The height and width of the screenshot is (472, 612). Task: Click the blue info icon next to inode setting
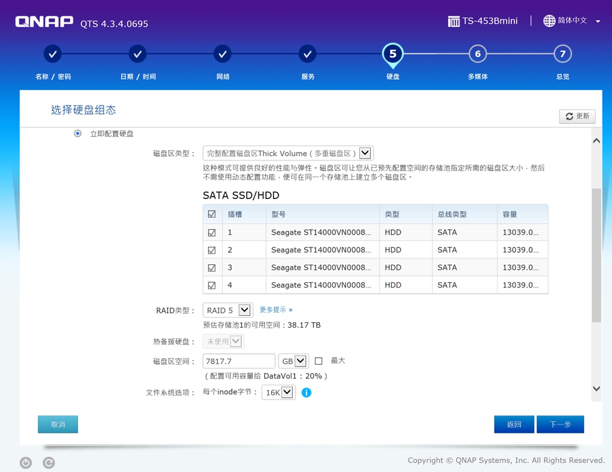coord(306,393)
